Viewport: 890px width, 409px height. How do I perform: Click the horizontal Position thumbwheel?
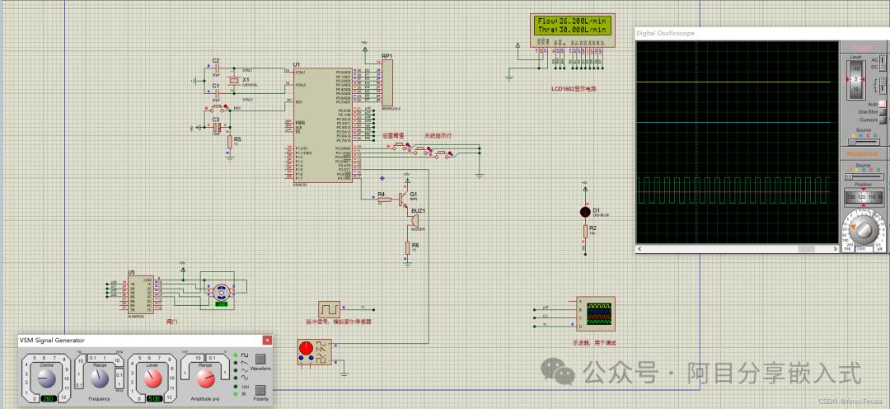(864, 196)
